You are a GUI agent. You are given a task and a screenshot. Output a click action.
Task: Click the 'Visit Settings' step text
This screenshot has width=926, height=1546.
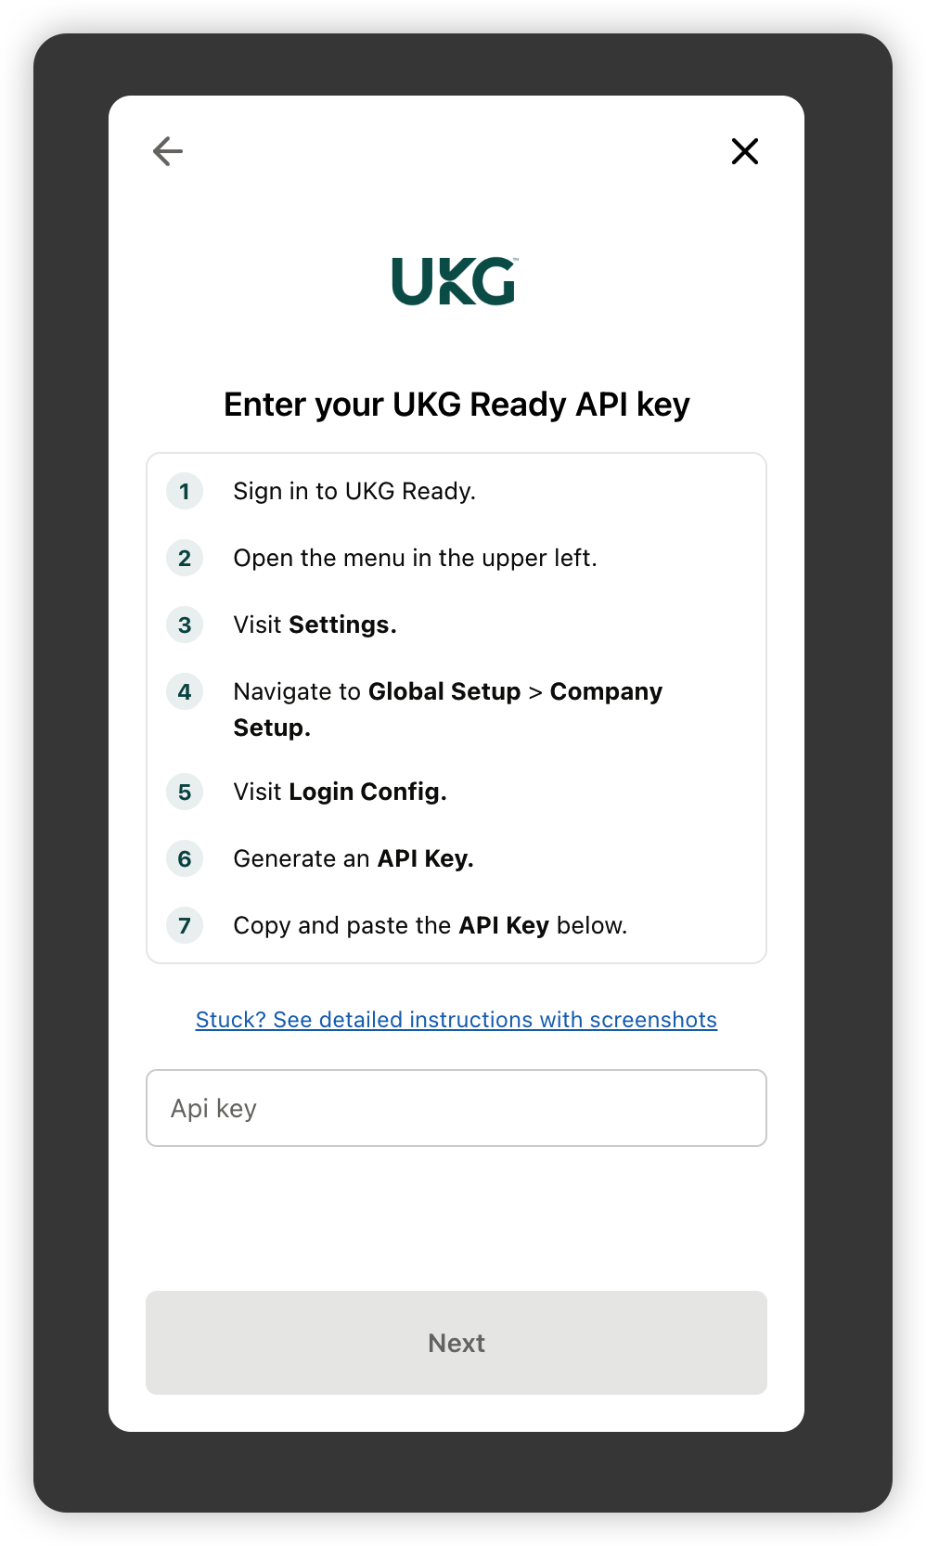315,625
